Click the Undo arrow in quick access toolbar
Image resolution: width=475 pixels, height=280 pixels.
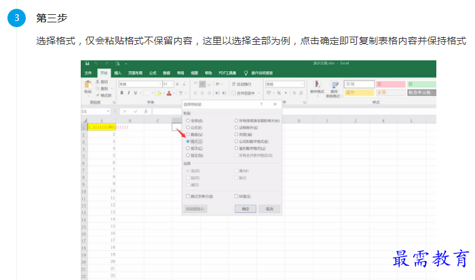[96, 63]
